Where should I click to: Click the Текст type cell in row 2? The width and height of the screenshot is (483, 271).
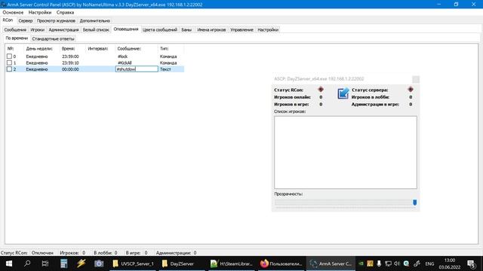pyautogui.click(x=165, y=69)
